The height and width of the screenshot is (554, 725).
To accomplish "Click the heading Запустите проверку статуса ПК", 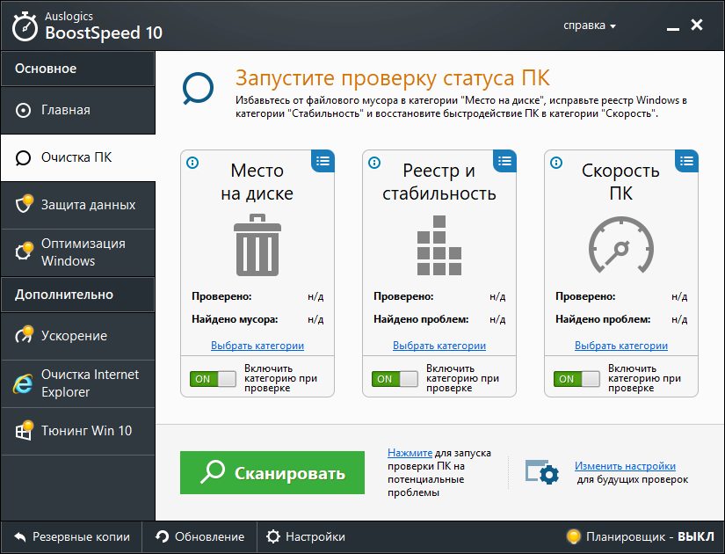I will click(x=393, y=77).
